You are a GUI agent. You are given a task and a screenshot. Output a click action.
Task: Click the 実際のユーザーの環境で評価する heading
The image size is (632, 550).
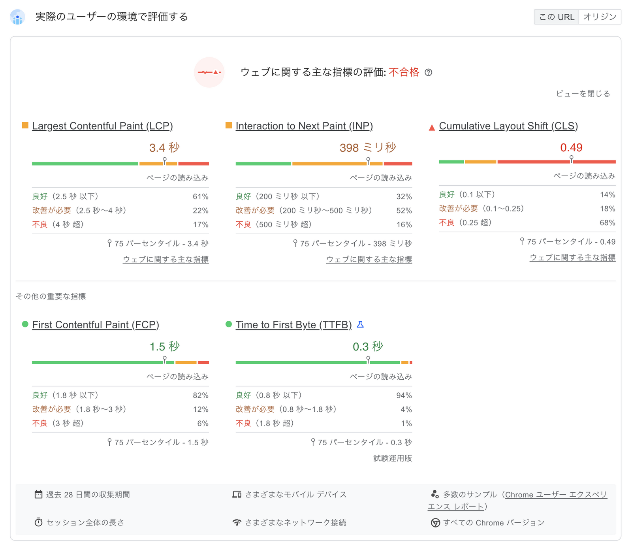pyautogui.click(x=112, y=17)
